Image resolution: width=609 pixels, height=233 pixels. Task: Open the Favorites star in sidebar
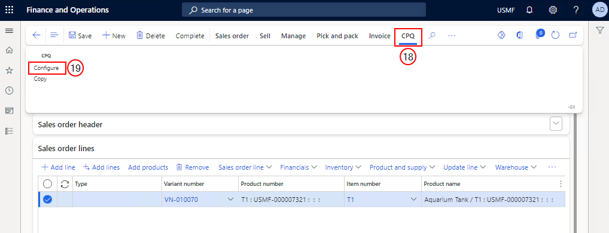pyautogui.click(x=10, y=70)
